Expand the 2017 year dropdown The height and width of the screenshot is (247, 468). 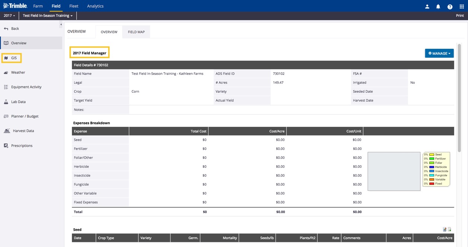pyautogui.click(x=9, y=16)
